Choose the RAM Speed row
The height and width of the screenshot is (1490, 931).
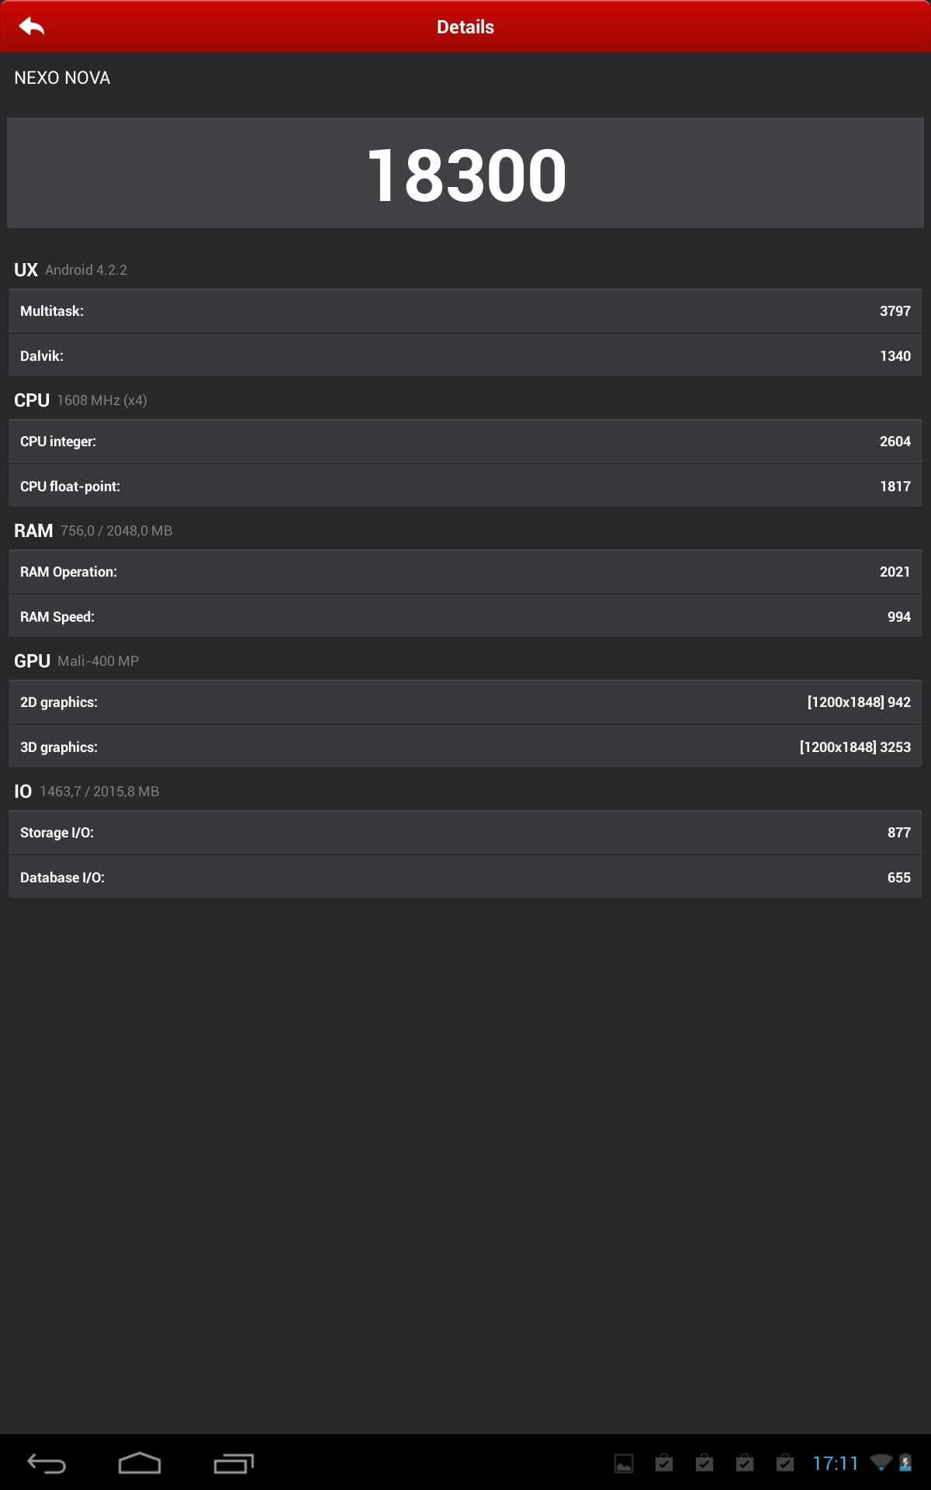tap(465, 617)
